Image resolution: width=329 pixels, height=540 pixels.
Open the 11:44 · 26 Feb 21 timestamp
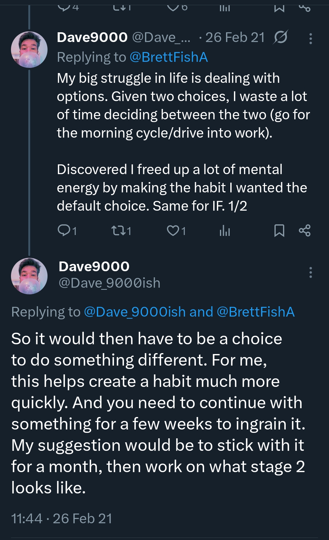62,518
